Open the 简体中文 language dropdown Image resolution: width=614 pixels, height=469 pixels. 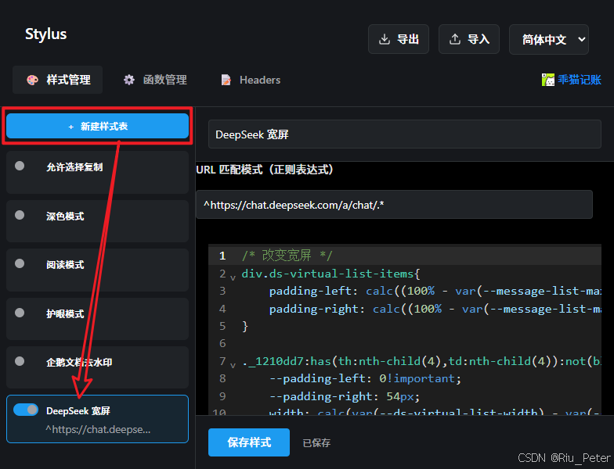548,39
